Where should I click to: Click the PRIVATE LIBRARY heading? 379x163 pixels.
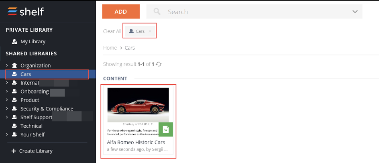tap(29, 30)
